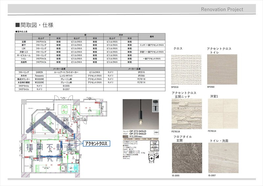This screenshot has height=186, width=263.
Task: Select the FE78118 stone-pattern wallpaper sample
Action: click(187, 114)
